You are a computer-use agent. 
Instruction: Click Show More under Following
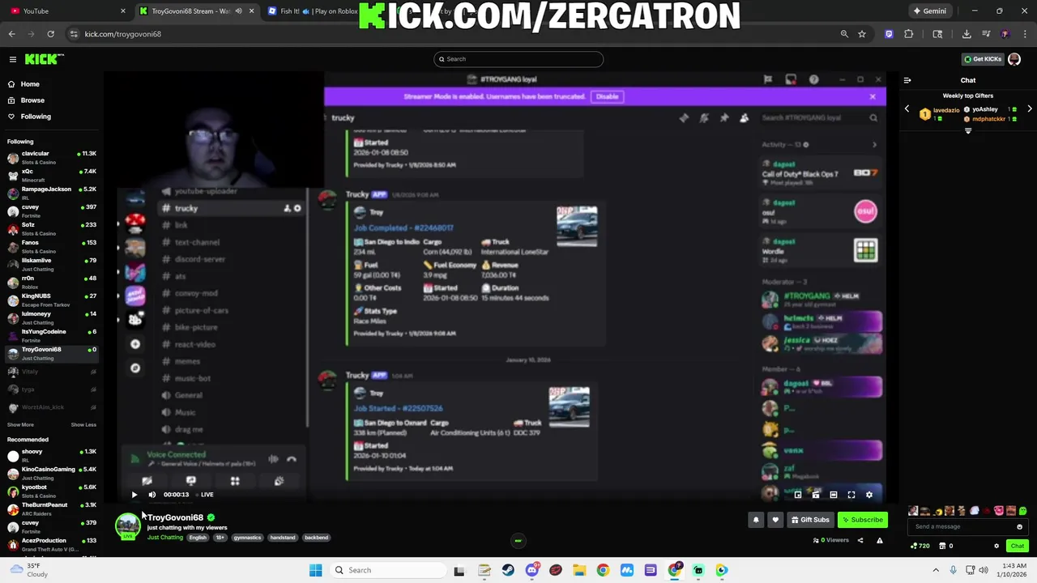point(20,425)
